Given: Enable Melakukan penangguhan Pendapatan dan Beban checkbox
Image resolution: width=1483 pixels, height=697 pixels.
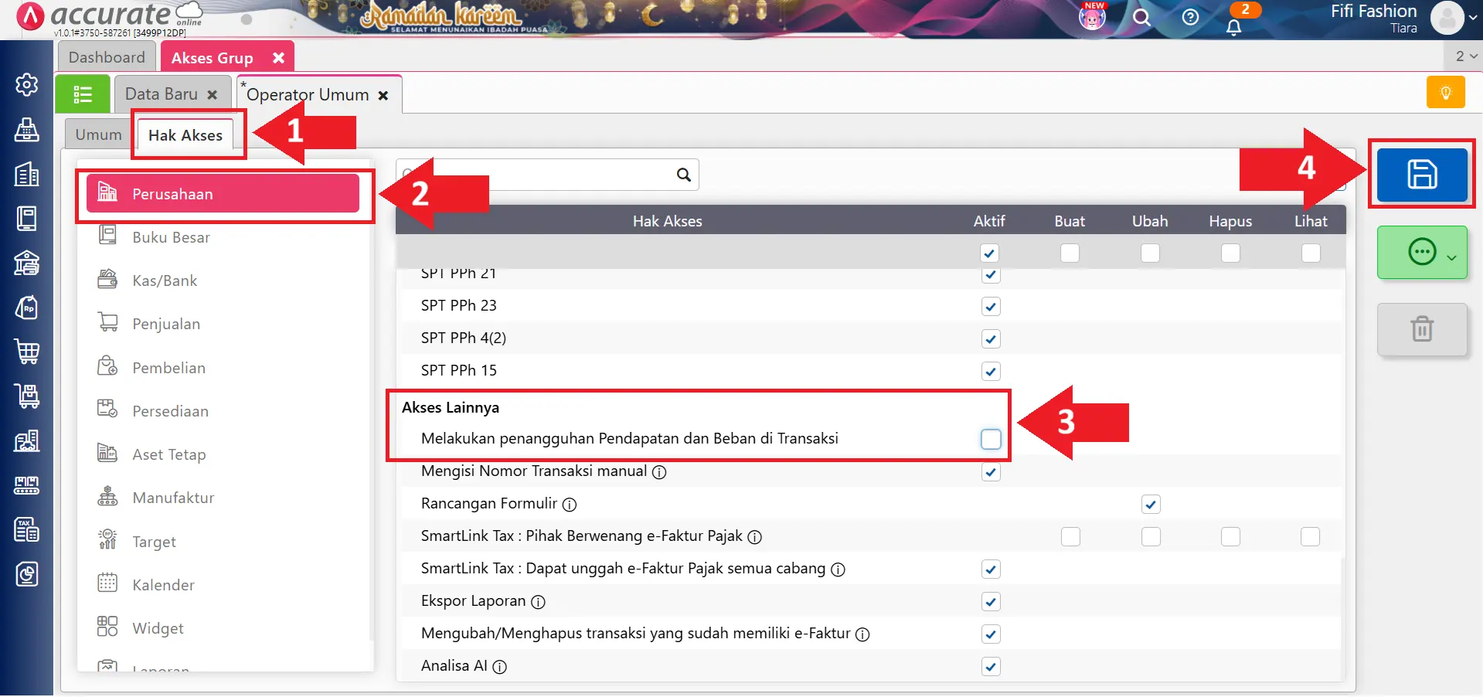Looking at the screenshot, I should pyautogui.click(x=990, y=439).
